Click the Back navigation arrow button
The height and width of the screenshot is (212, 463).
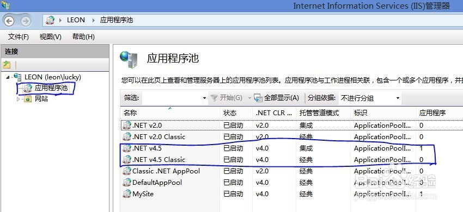[x=9, y=21]
